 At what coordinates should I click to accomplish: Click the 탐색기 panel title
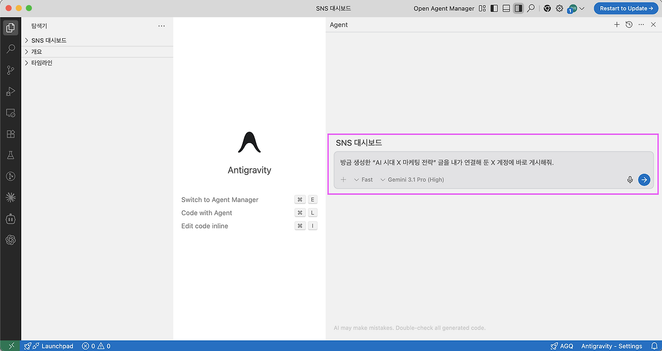39,26
